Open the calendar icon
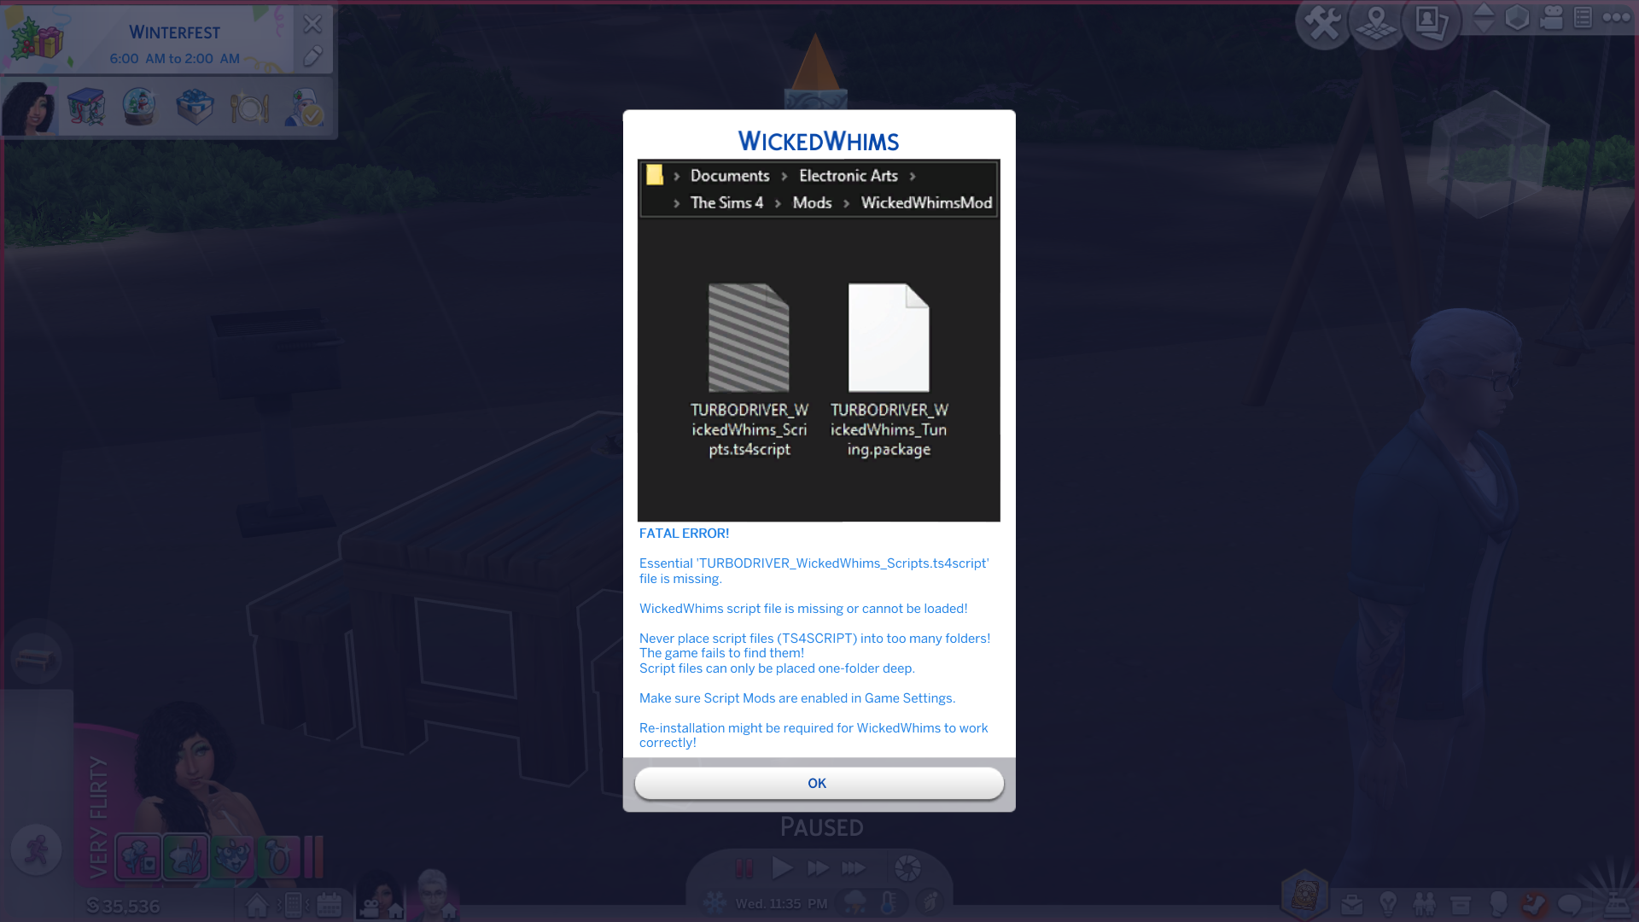1639x922 pixels. point(329,905)
